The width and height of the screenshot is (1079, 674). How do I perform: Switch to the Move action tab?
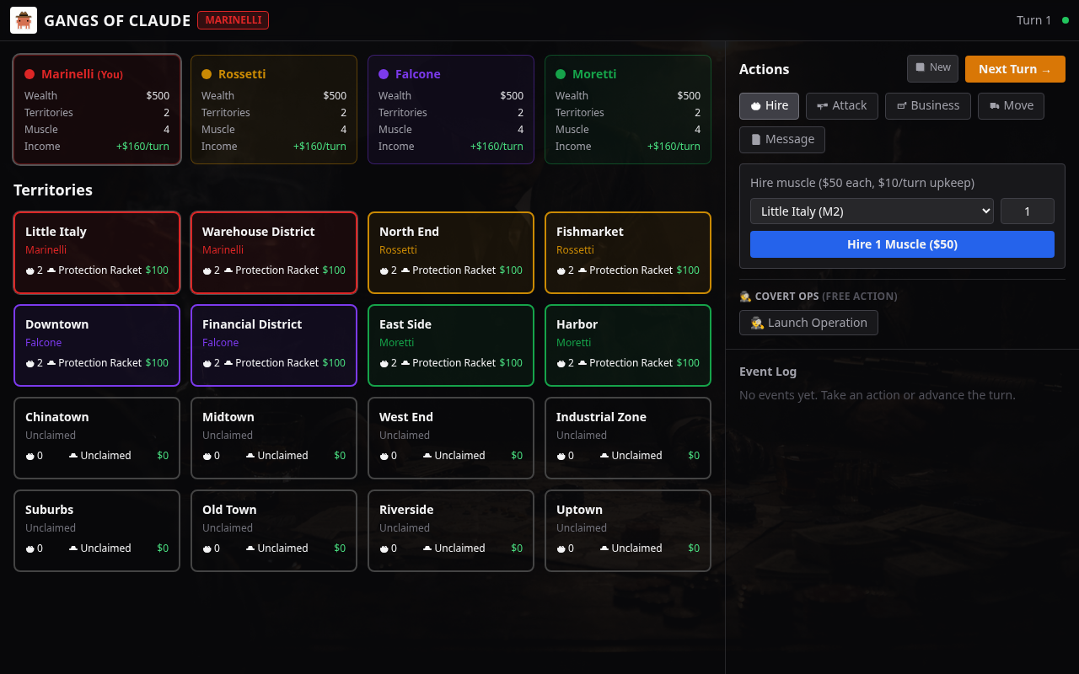coord(1011,106)
